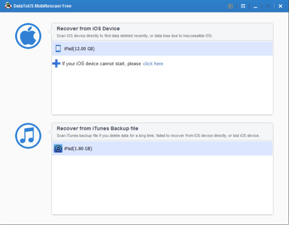Click the DataToUS MobiRescuer app logo icon
Viewport: 289px width, 225px height.
click(x=8, y=6)
